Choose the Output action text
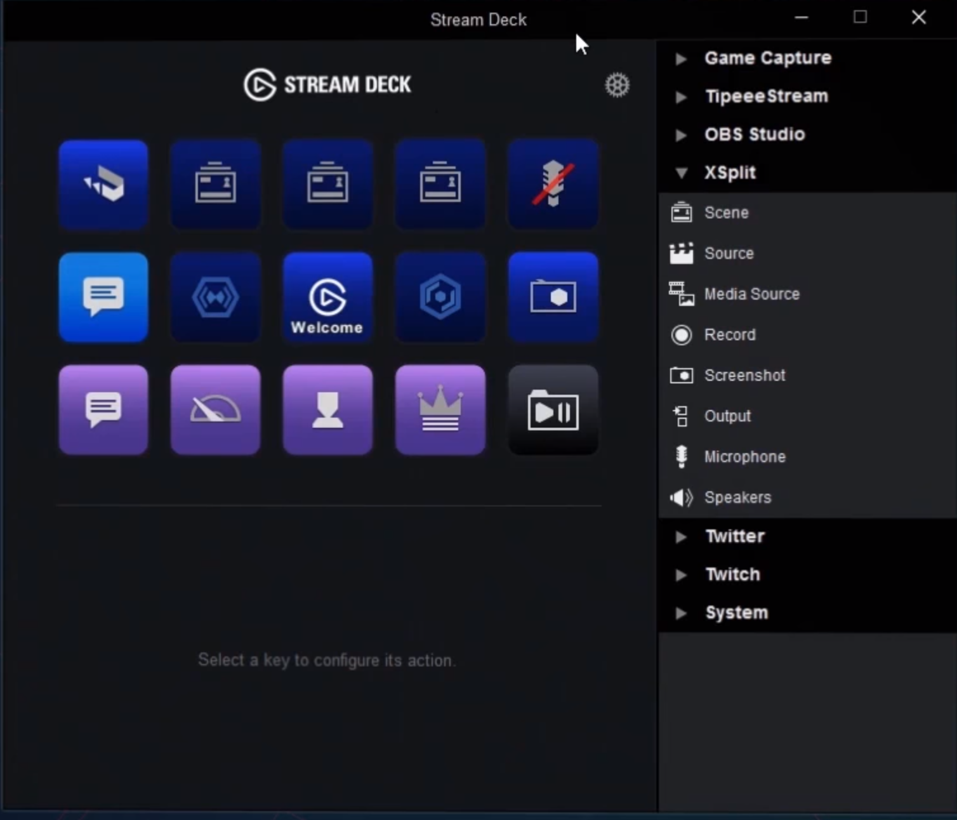The height and width of the screenshot is (820, 957). pos(727,416)
